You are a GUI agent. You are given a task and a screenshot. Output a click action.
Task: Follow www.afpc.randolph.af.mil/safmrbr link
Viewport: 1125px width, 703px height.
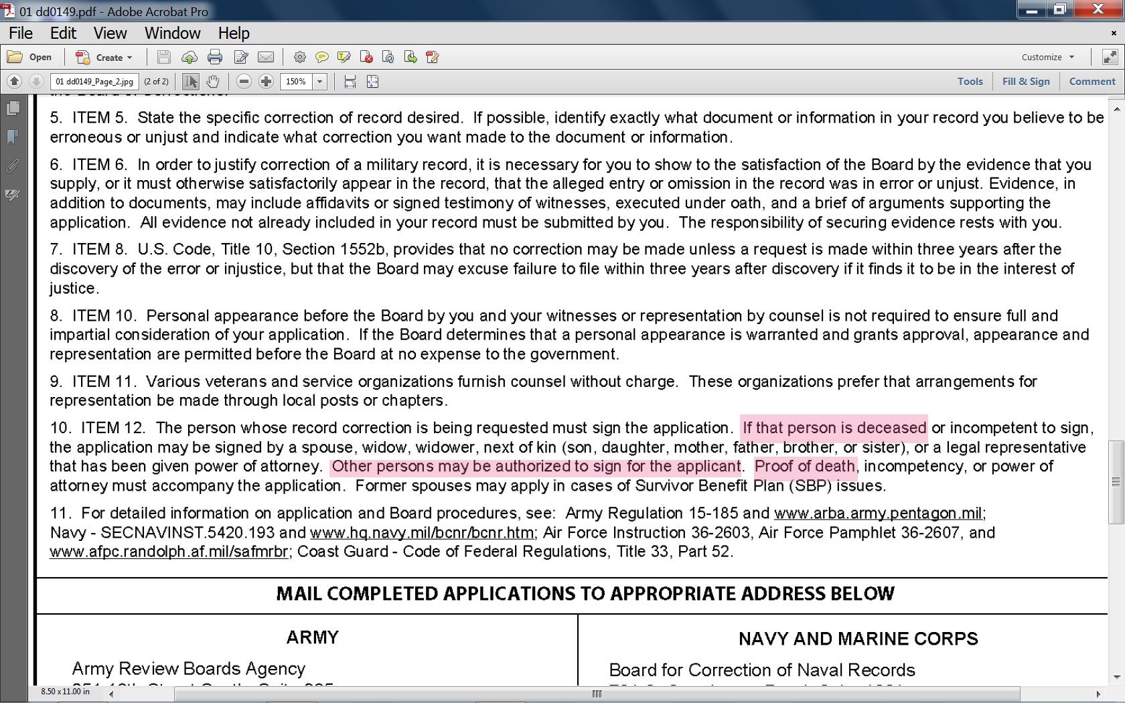(169, 552)
